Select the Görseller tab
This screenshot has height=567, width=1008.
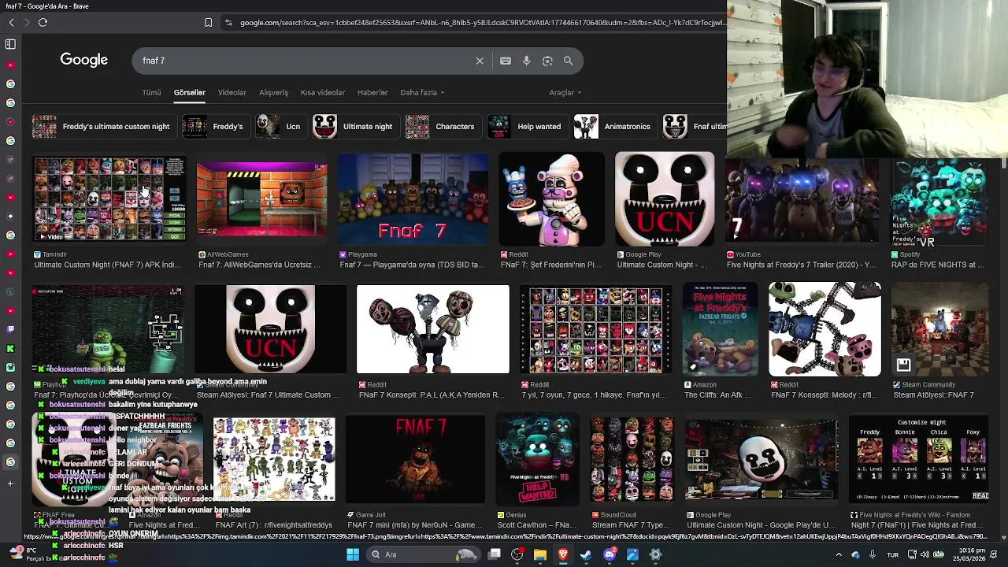(x=190, y=93)
